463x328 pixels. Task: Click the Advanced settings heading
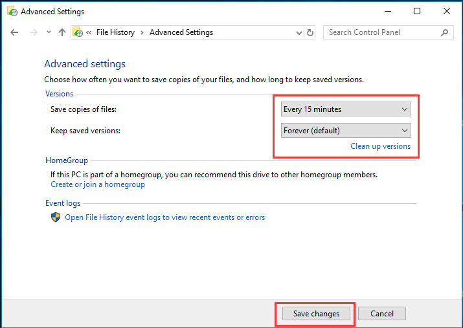[x=85, y=64]
